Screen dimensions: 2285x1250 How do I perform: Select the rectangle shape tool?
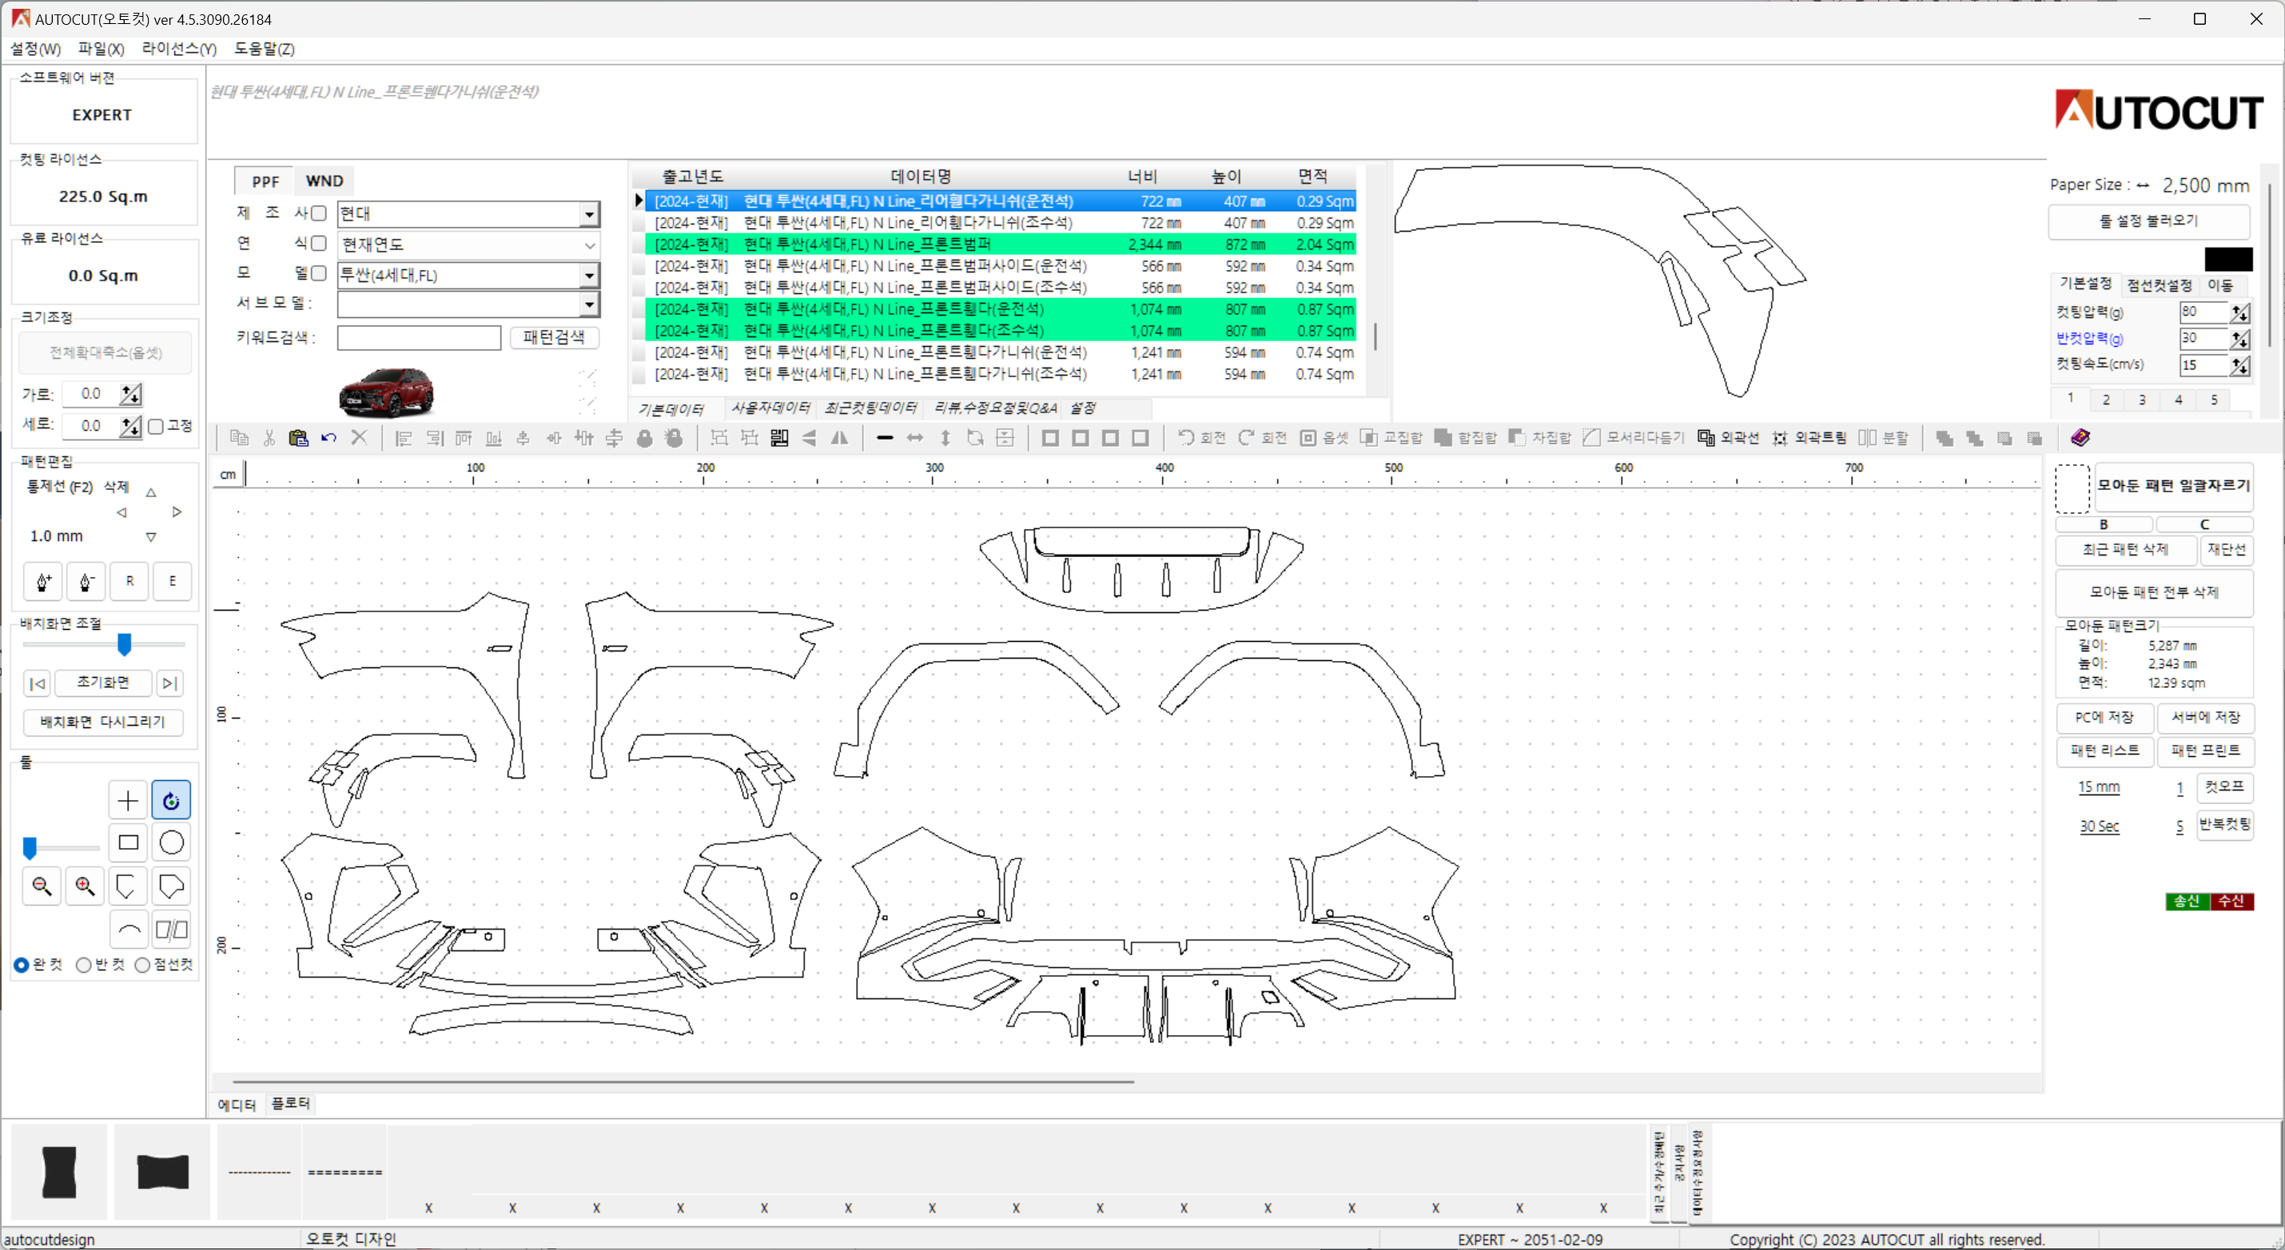point(128,843)
